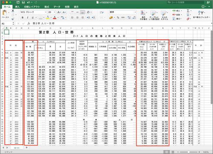Image resolution: width=213 pixels, height=154 pixels.
Task: Click the zoom slider in status bar
Action: (x=189, y=152)
